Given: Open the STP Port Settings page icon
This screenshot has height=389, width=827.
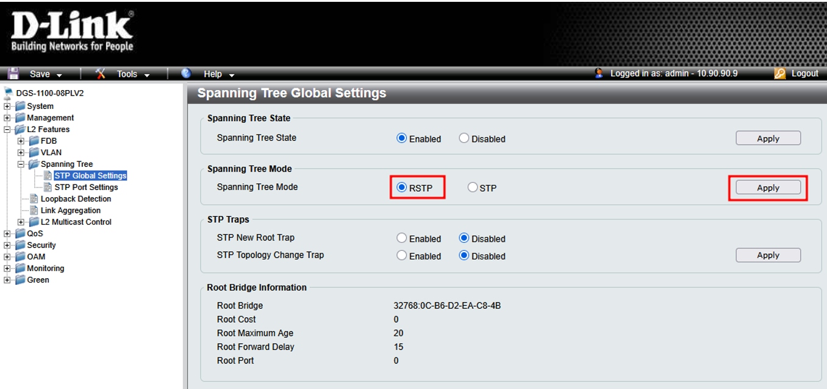Looking at the screenshot, I should (48, 187).
